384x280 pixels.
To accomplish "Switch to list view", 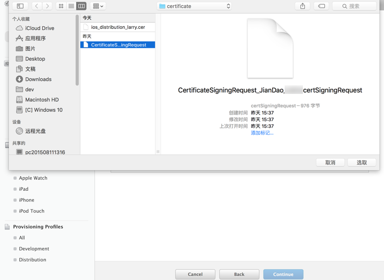I will click(x=71, y=6).
